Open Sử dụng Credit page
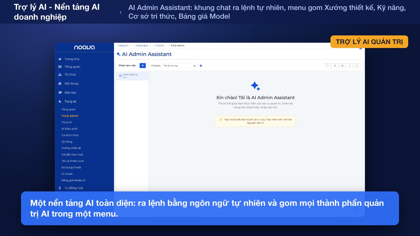420x236 pixels. [x=71, y=168]
